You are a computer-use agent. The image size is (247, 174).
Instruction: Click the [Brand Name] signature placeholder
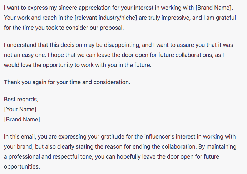coord(22,120)
